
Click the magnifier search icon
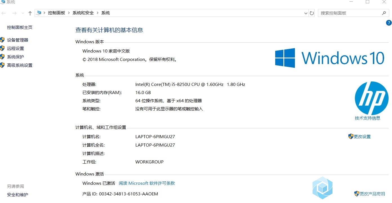click(x=384, y=13)
